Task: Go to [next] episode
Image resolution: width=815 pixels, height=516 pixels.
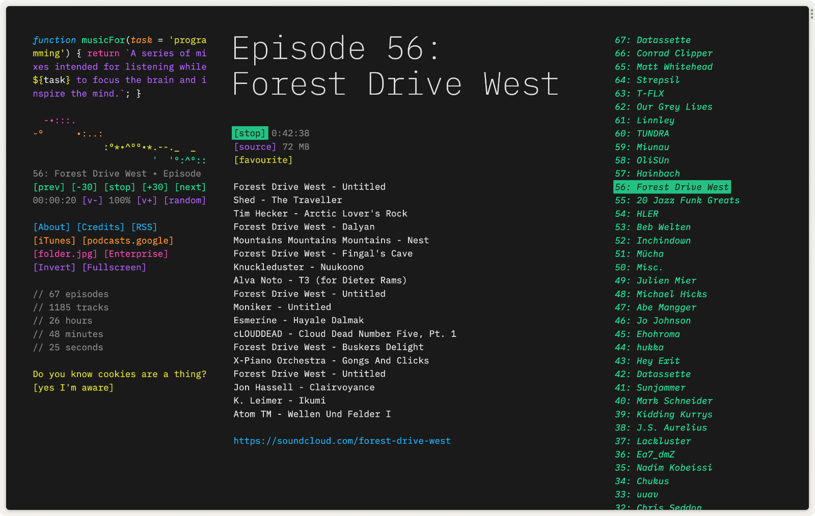Action: click(x=191, y=187)
